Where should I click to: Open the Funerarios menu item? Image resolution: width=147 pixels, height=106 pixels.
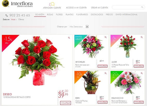(x=82, y=14)
